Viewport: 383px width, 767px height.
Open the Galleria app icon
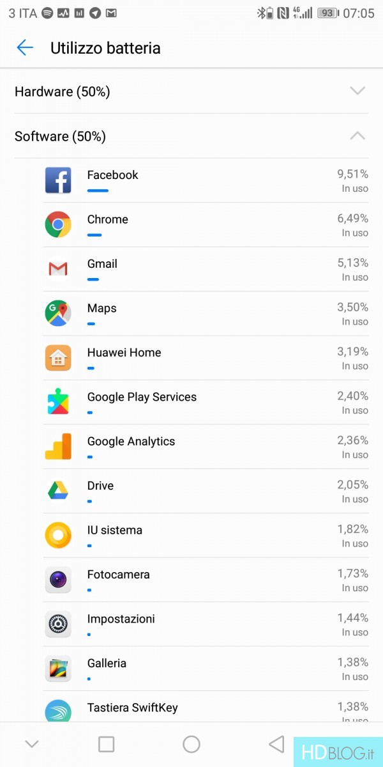tap(58, 669)
